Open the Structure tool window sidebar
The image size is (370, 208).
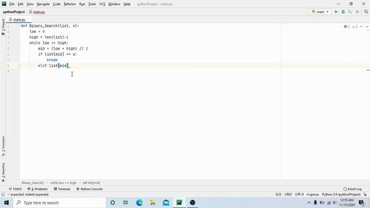(3, 146)
